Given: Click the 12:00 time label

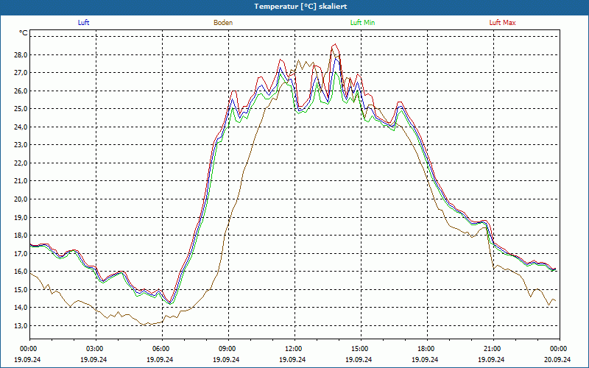Looking at the screenshot, I should click(x=294, y=349).
